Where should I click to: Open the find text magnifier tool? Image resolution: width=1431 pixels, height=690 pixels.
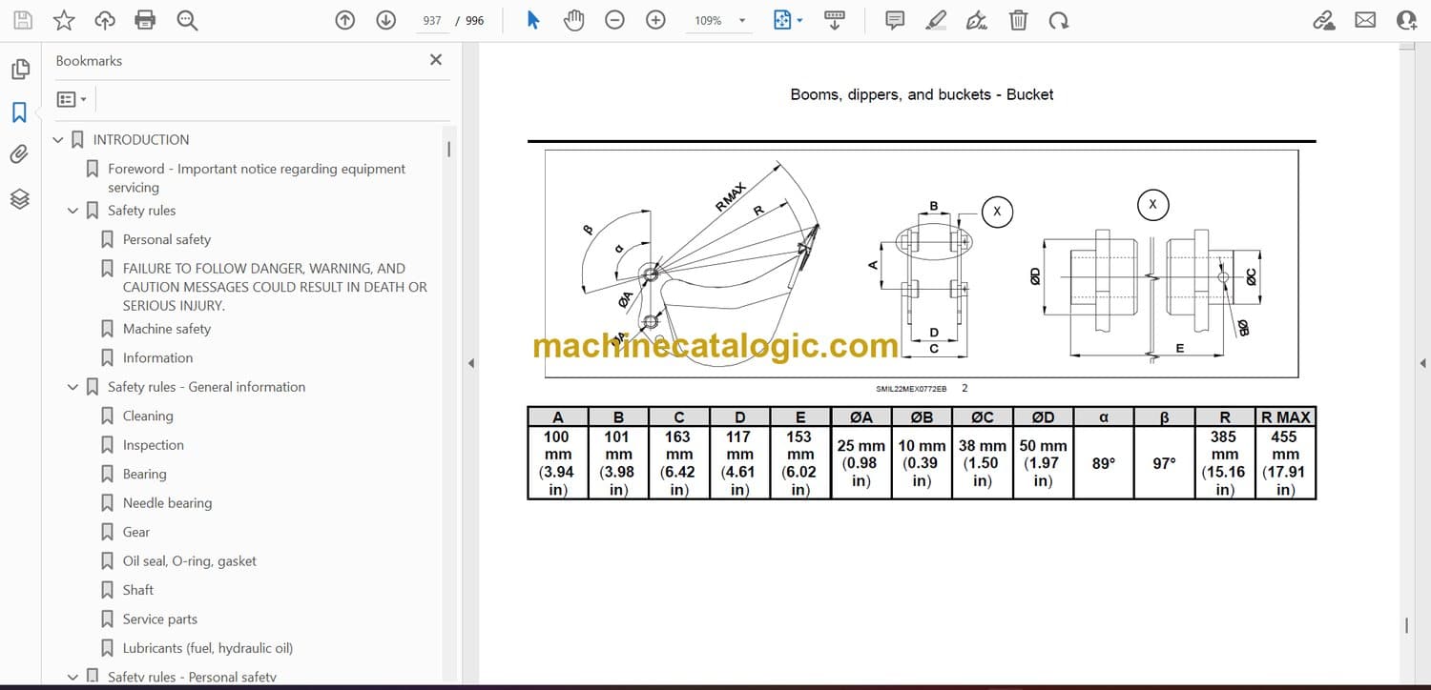click(x=187, y=20)
